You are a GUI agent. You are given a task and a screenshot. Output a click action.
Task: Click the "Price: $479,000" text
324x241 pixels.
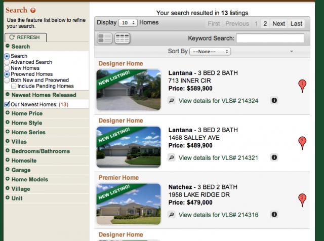[x=190, y=203]
